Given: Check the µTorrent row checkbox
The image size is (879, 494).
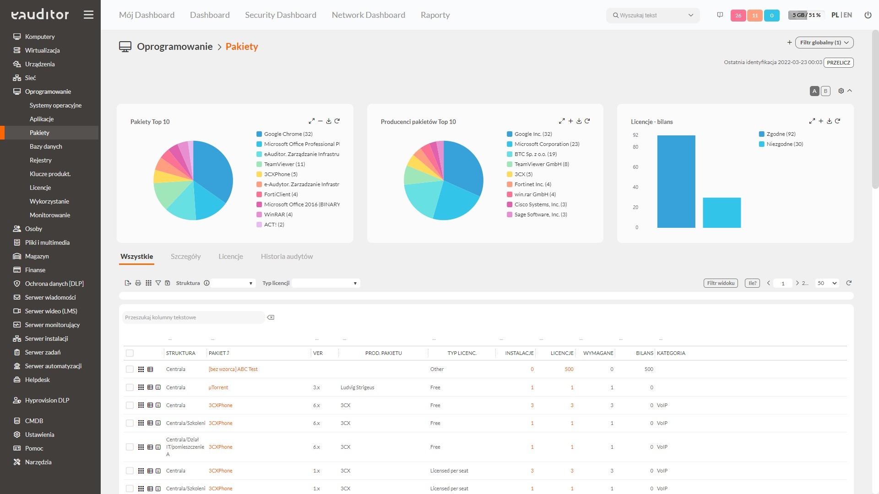Looking at the screenshot, I should [x=130, y=387].
